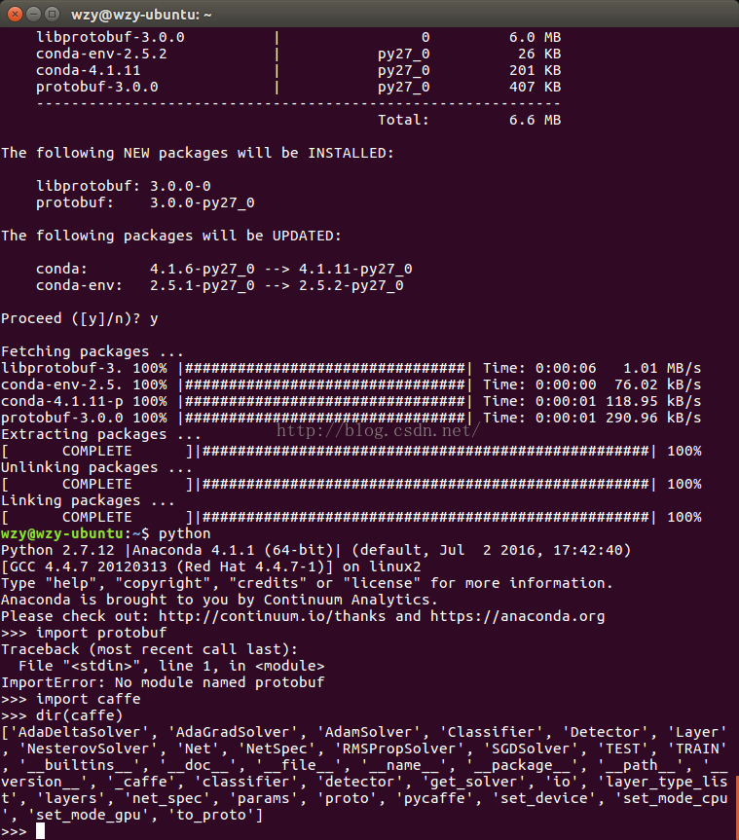Click the cursor at the final >>> prompt
739x840 pixels.
(x=40, y=831)
